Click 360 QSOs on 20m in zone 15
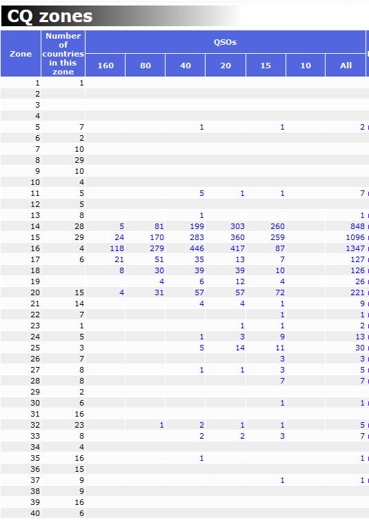Image resolution: width=369 pixels, height=527 pixels. (237, 237)
